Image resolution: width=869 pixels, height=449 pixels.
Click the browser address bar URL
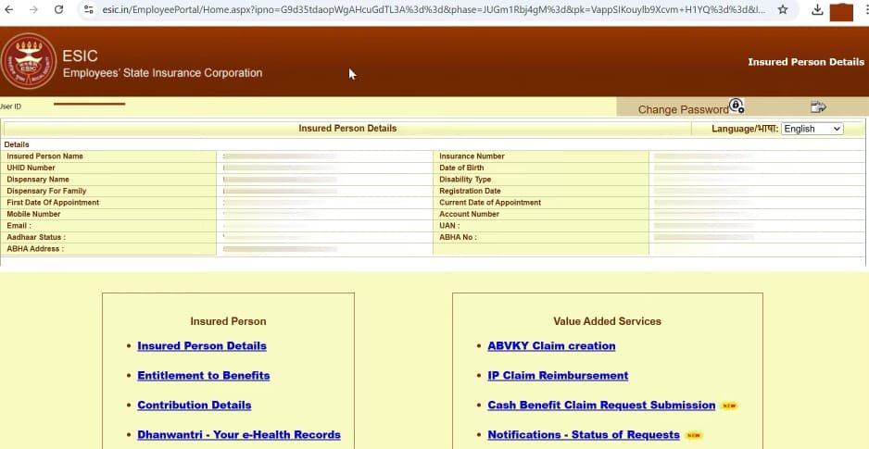pyautogui.click(x=426, y=10)
